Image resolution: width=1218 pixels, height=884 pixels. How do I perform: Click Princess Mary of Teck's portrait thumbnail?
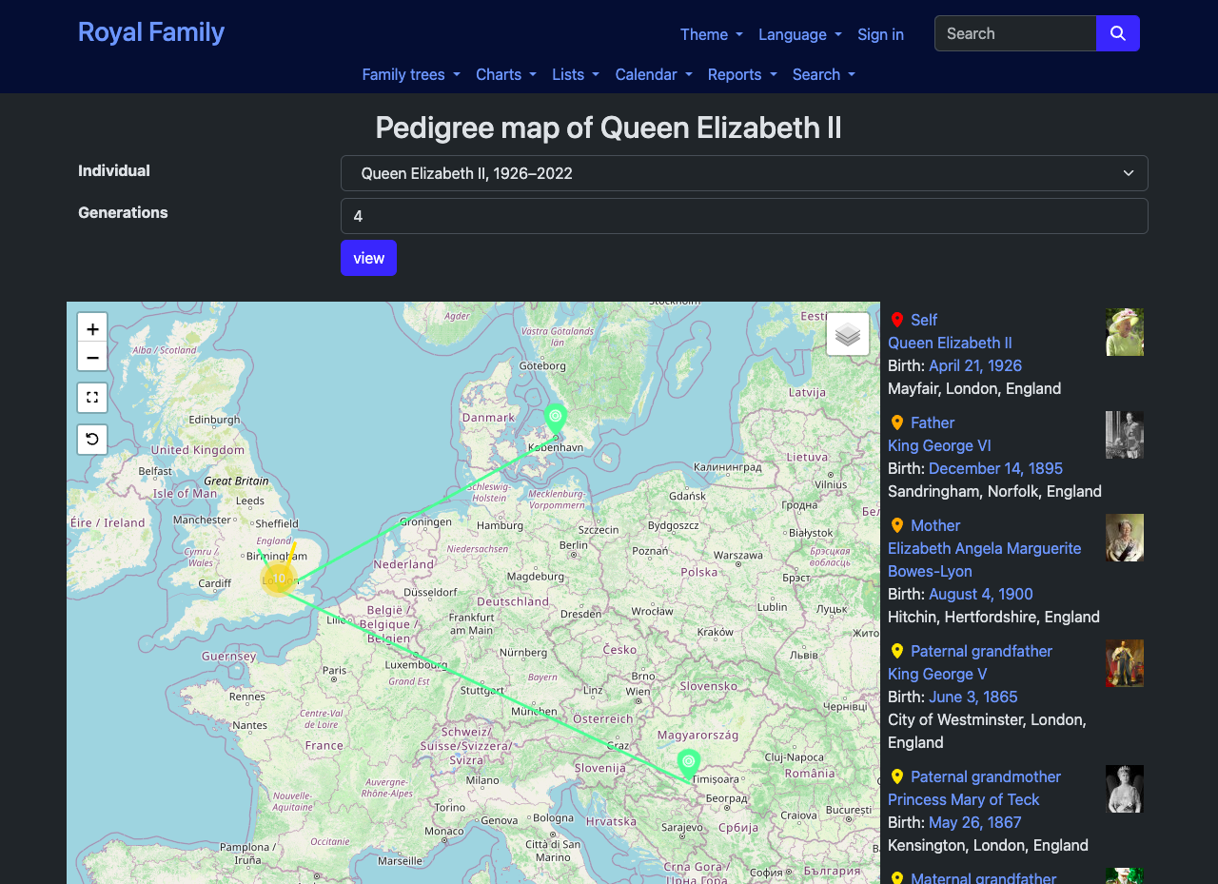click(1125, 789)
